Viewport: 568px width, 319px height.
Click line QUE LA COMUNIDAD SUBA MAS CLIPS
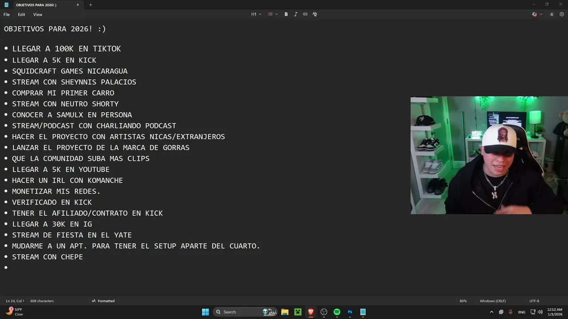point(81,159)
